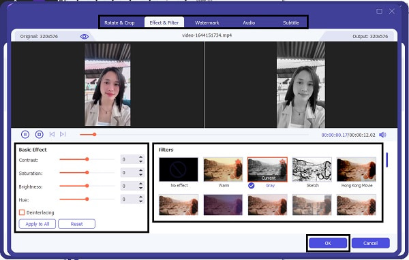Adjust the Brightness slider handle

point(87,186)
